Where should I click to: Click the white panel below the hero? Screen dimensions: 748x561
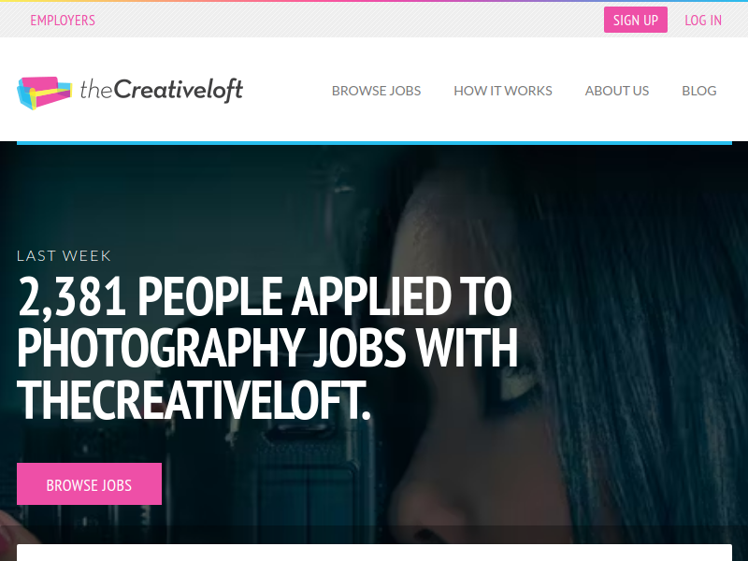(x=375, y=553)
